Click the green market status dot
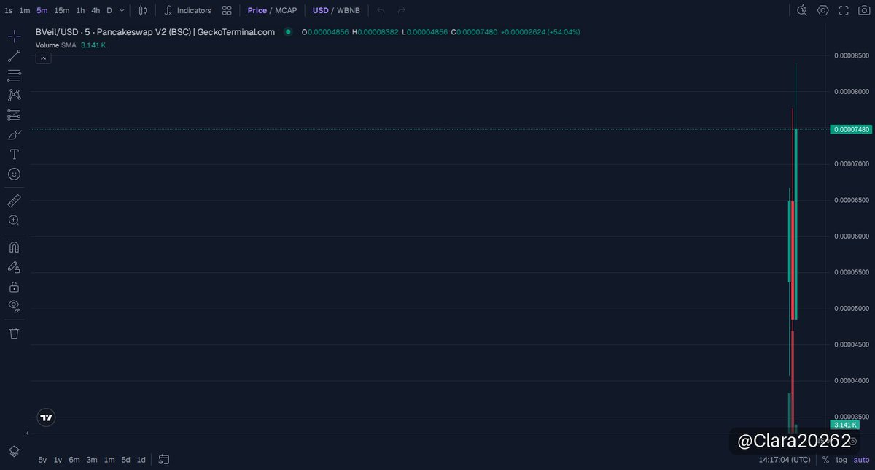Screen dimensions: 875x470 288,32
